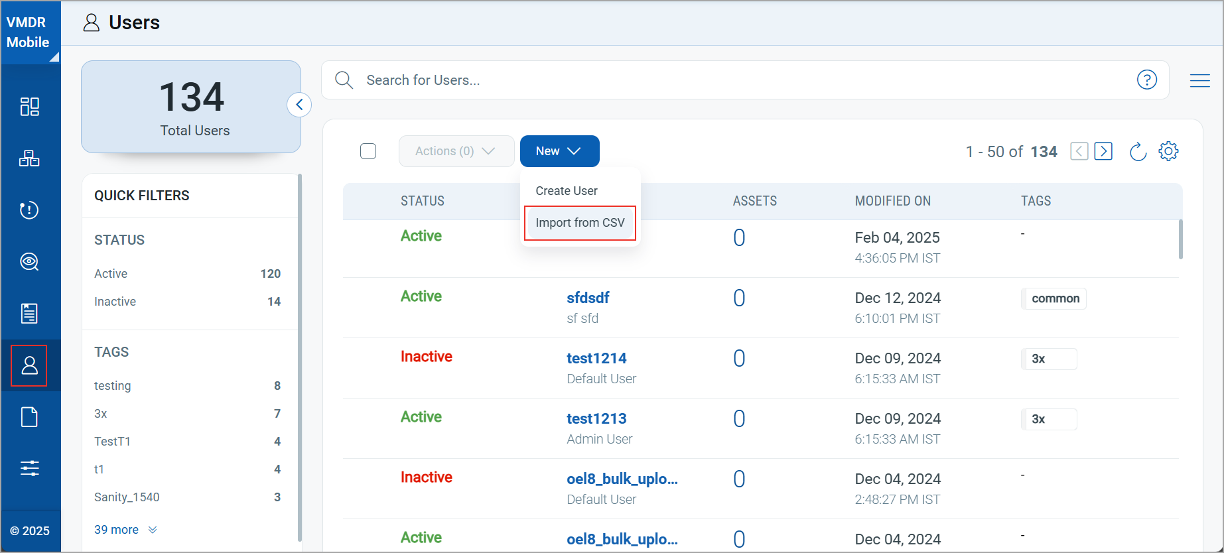1224x553 pixels.
Task: Sort by STATUS column header
Action: click(422, 201)
